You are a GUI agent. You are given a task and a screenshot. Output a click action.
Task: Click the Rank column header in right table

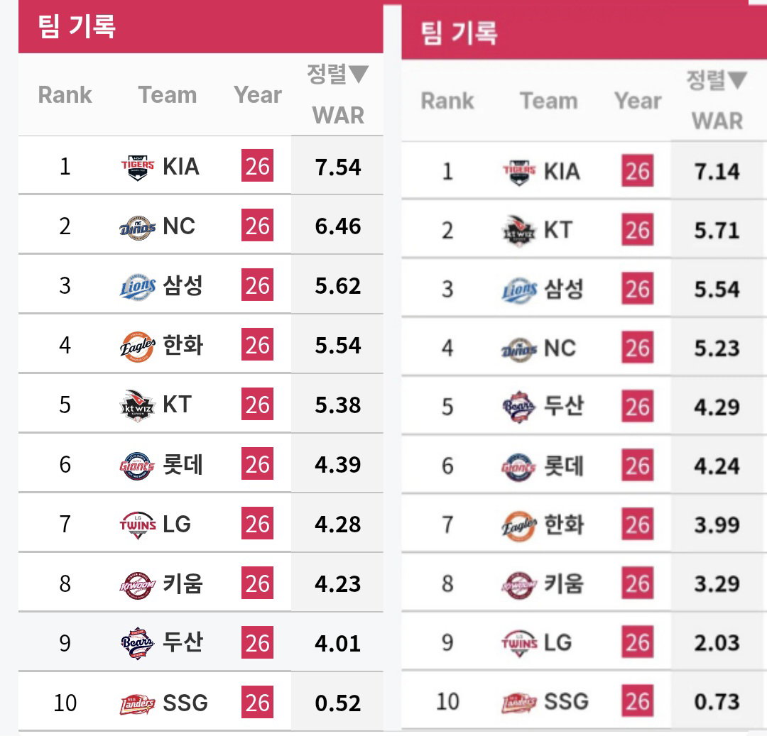pyautogui.click(x=447, y=101)
